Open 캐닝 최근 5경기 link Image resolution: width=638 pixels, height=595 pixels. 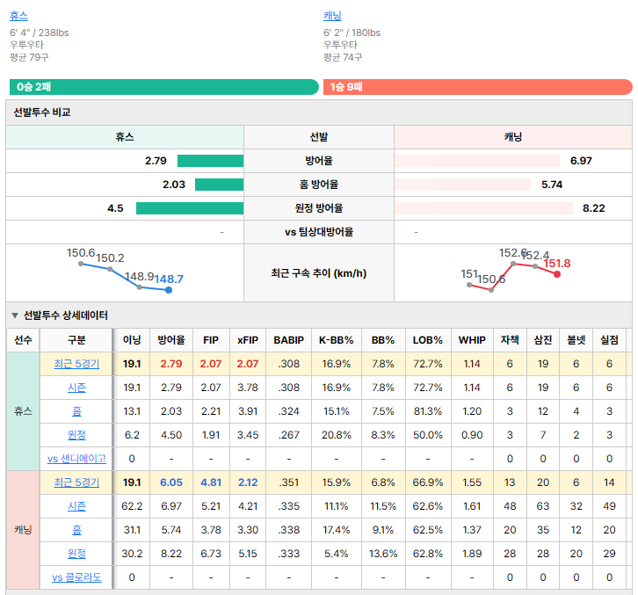pyautogui.click(x=76, y=483)
